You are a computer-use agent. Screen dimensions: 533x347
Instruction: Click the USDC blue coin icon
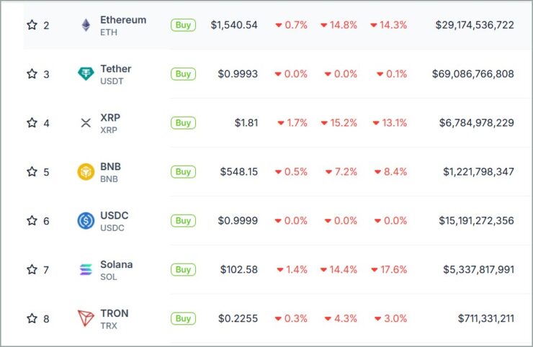pos(86,220)
